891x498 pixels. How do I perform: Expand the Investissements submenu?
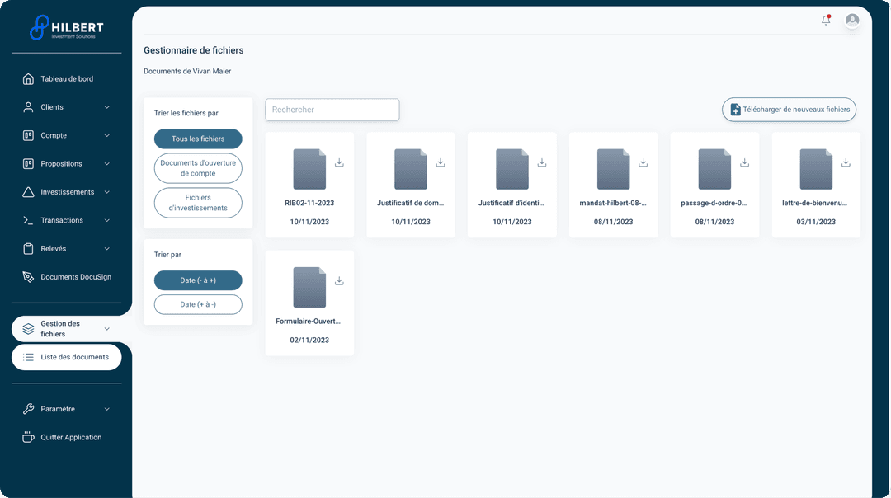pos(106,192)
